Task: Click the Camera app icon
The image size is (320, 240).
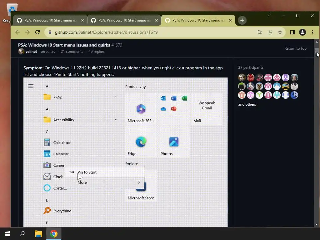Action: tap(47, 165)
